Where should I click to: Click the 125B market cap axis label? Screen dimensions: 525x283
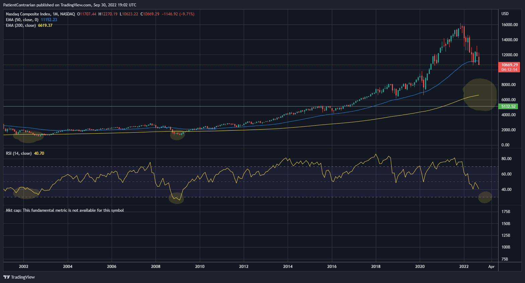pyautogui.click(x=506, y=235)
